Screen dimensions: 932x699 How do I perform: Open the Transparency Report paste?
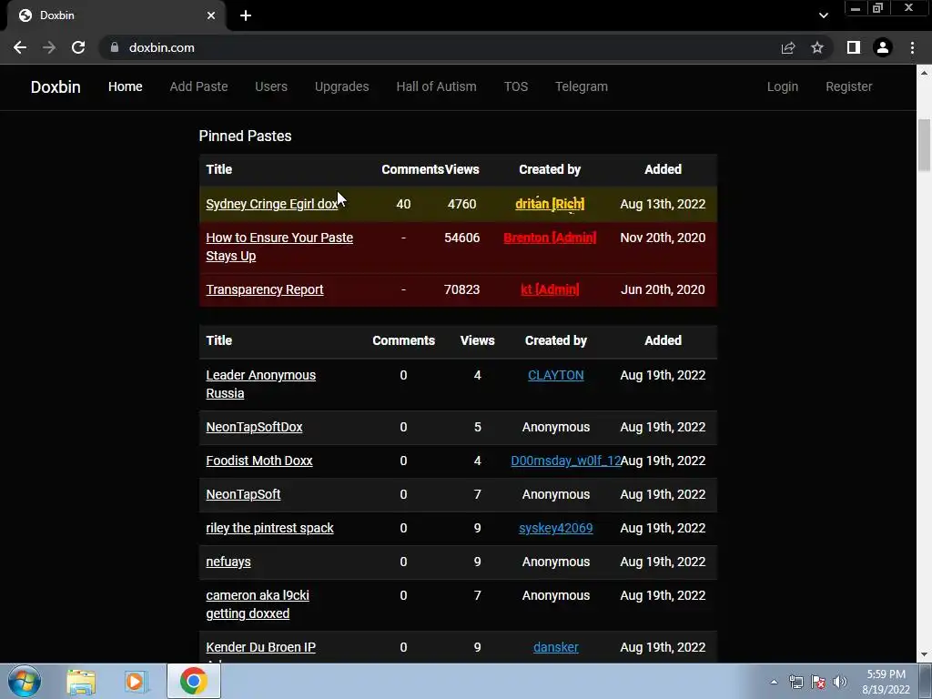(x=265, y=289)
